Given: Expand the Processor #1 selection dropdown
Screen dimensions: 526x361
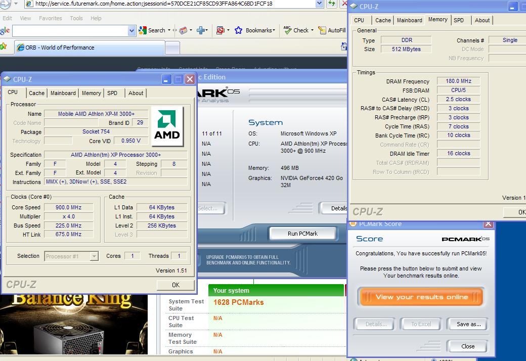Looking at the screenshot, I should [x=94, y=256].
